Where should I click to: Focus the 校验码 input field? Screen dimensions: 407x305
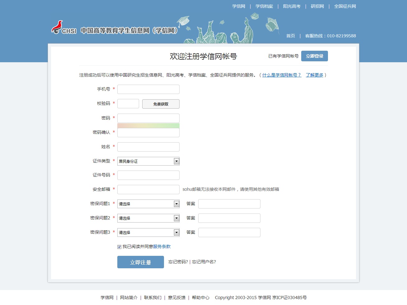(x=128, y=104)
